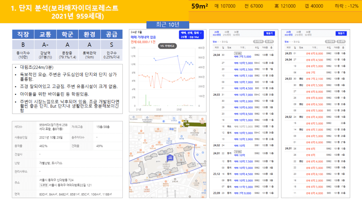
Task: Click the 경과일 link in the 전세 list
Action: click(x=297, y=42)
